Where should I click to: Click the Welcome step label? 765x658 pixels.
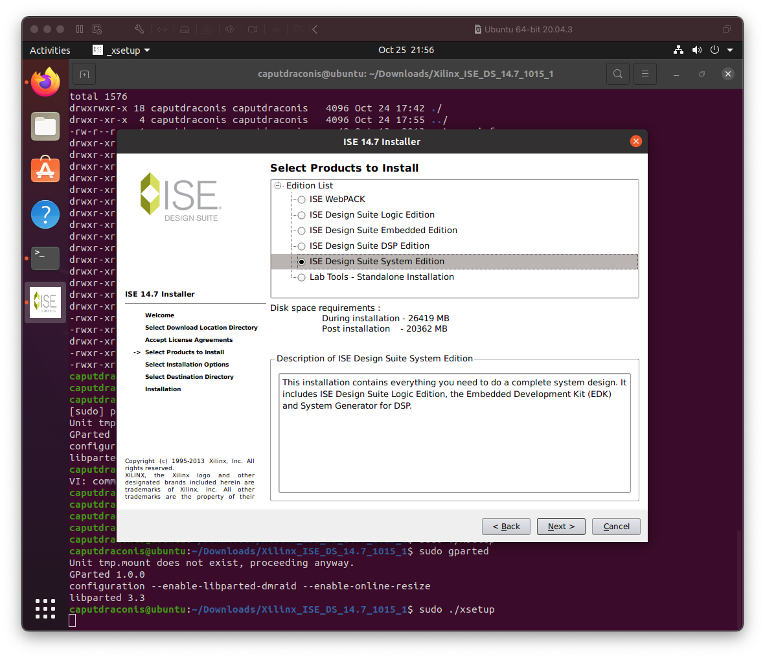[159, 315]
